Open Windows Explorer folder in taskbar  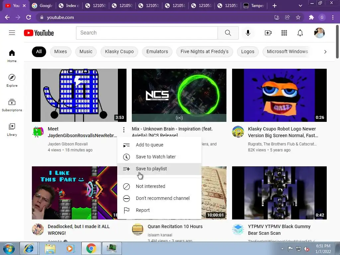pos(50,248)
